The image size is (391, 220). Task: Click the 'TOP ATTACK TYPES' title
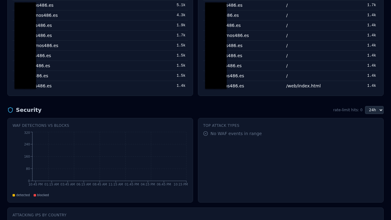(x=221, y=126)
